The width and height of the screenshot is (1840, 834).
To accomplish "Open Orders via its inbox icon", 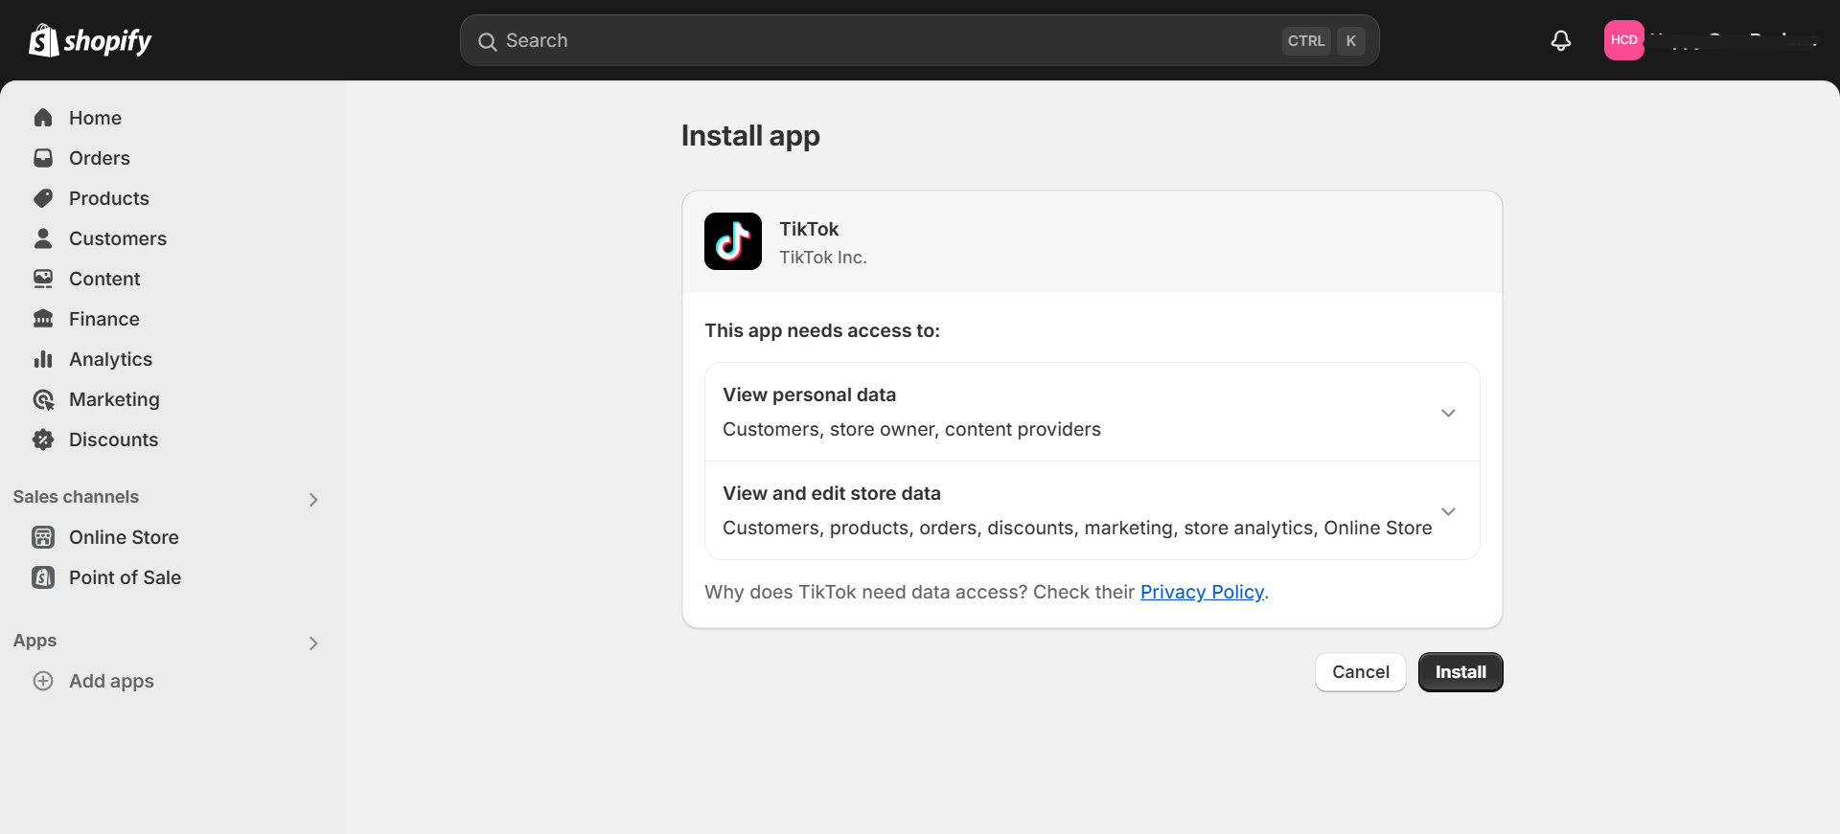I will 43,158.
